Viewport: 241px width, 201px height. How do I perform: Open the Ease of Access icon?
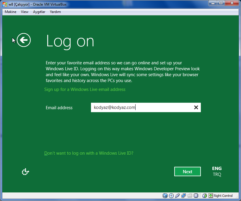(25, 172)
